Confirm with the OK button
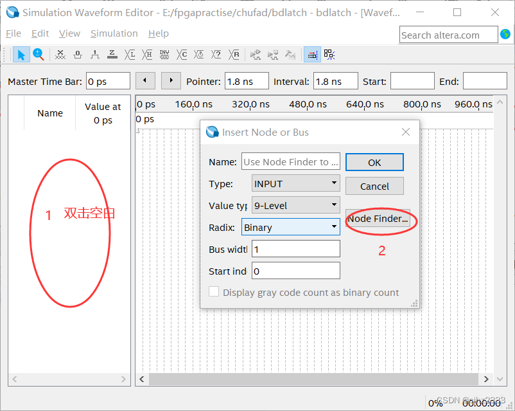Viewport: 515px width, 411px height. click(374, 162)
